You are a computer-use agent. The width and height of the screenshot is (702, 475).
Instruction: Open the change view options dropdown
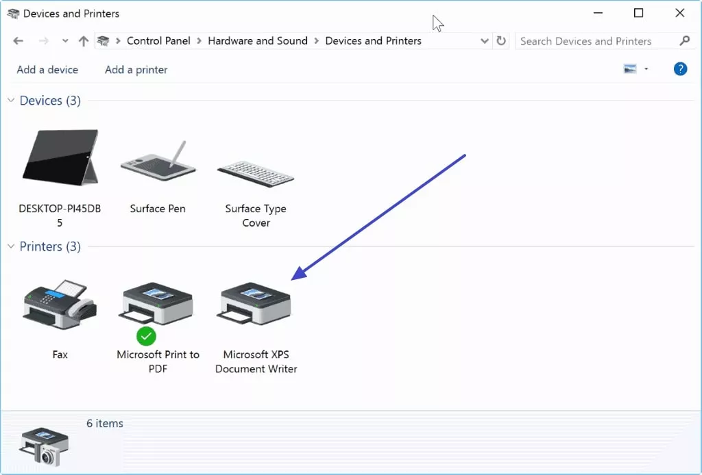coord(645,68)
